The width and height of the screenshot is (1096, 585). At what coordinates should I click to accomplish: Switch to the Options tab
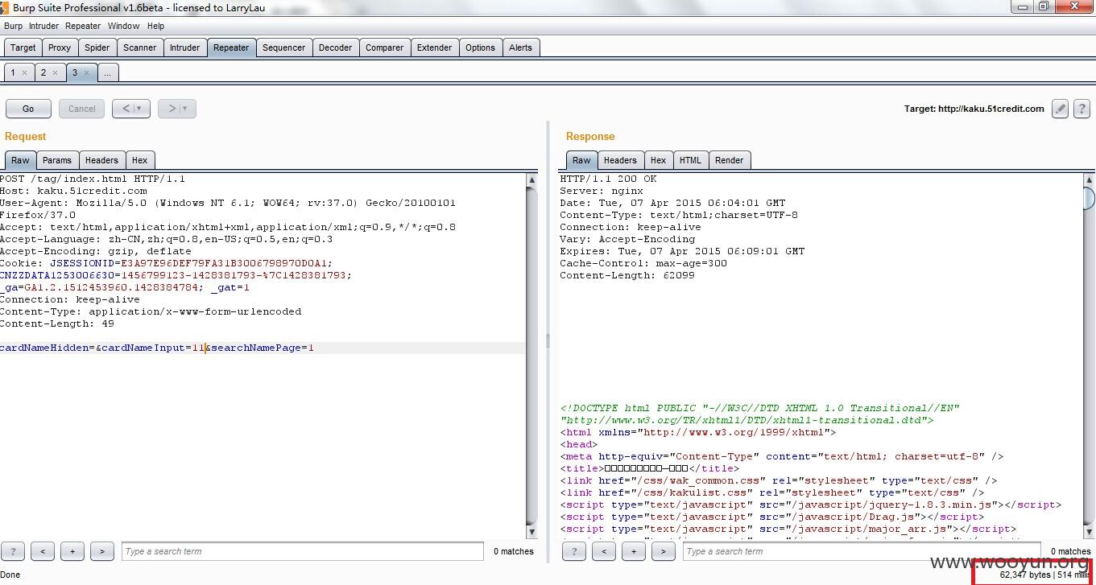[480, 47]
